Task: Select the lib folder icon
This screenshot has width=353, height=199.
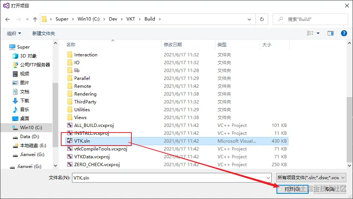Action: [70, 70]
